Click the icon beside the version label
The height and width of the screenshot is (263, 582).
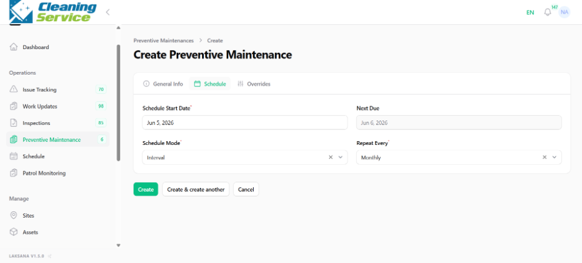pyautogui.click(x=49, y=256)
